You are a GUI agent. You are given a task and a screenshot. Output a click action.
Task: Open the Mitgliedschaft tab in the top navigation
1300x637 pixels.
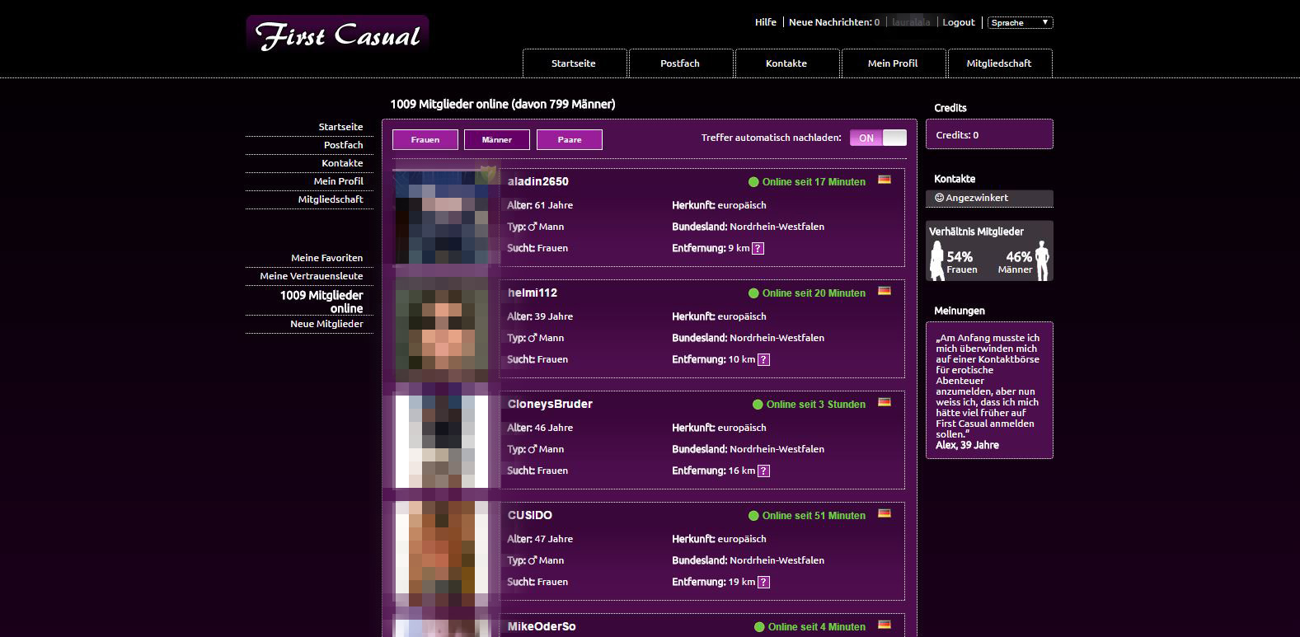click(999, 63)
